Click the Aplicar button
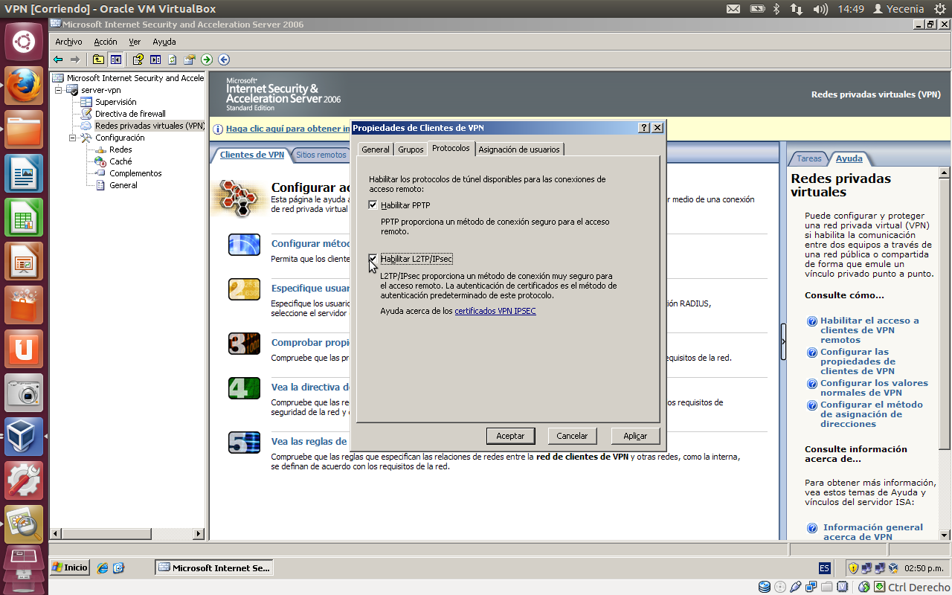This screenshot has height=595, width=952. (x=635, y=436)
